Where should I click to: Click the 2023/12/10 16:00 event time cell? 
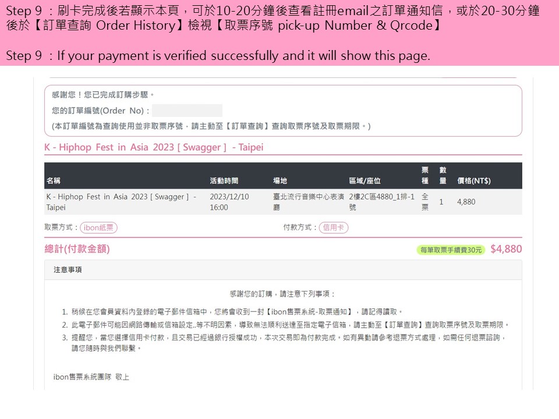point(229,202)
